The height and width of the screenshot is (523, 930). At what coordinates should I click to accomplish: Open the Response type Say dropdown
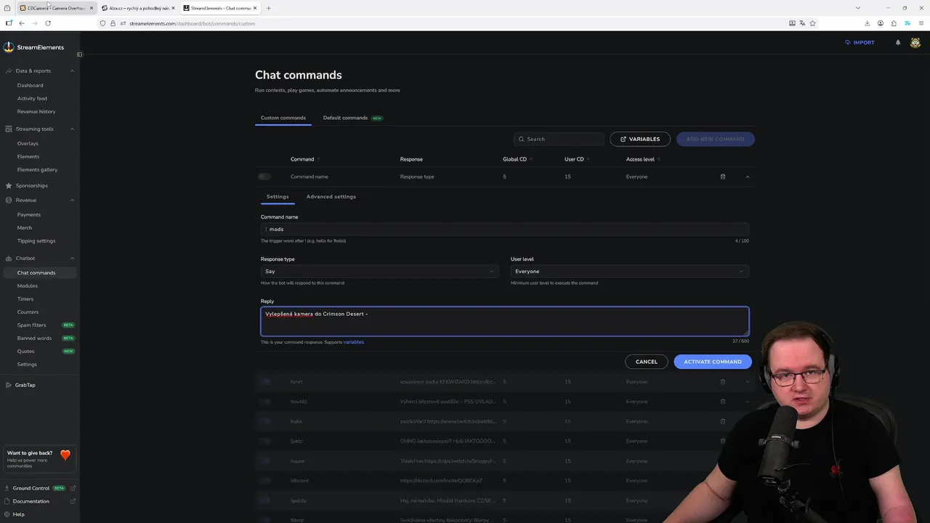click(380, 271)
